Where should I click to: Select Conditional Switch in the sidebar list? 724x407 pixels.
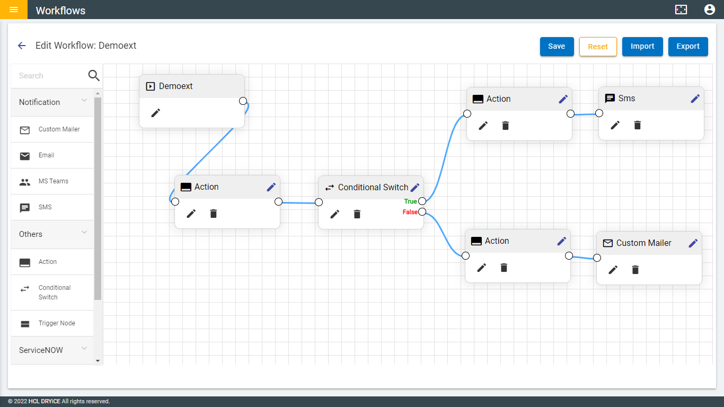(52, 293)
